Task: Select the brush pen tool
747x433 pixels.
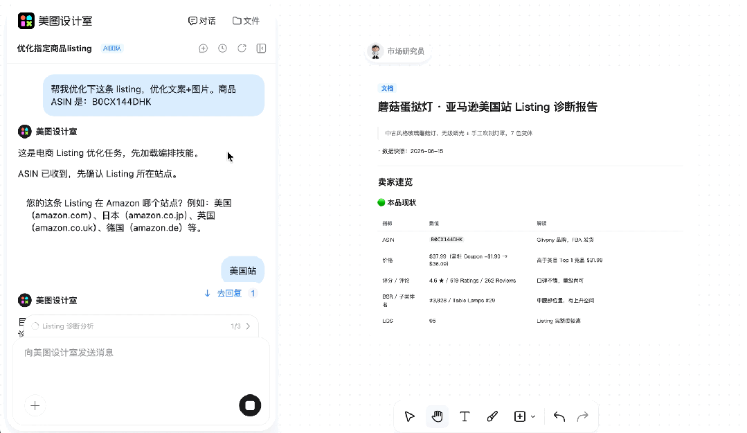Action: [x=492, y=416]
